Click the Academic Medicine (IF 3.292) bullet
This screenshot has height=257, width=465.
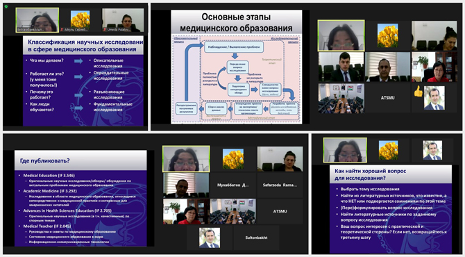50,191
